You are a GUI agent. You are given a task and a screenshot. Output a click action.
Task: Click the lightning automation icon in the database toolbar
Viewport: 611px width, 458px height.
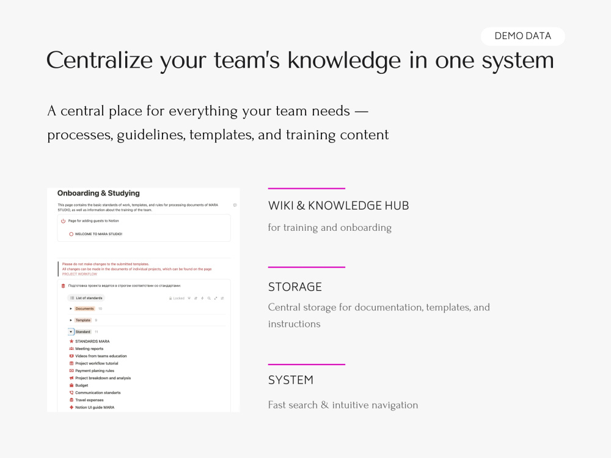tap(202, 299)
